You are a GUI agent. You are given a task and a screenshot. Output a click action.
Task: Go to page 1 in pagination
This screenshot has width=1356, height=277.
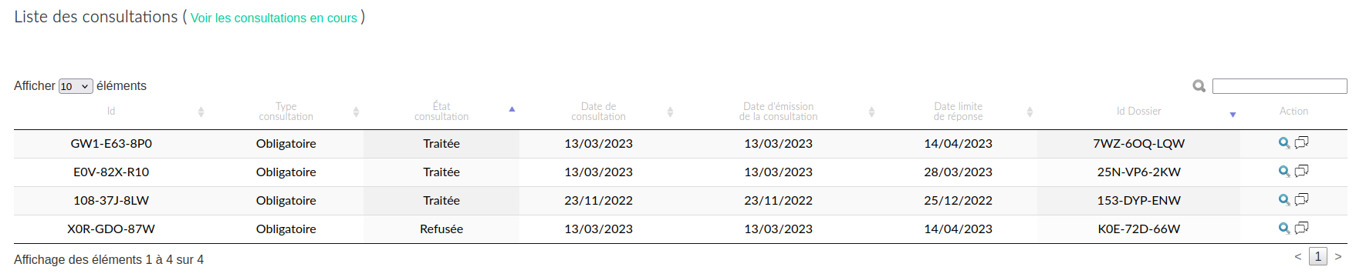[1318, 256]
